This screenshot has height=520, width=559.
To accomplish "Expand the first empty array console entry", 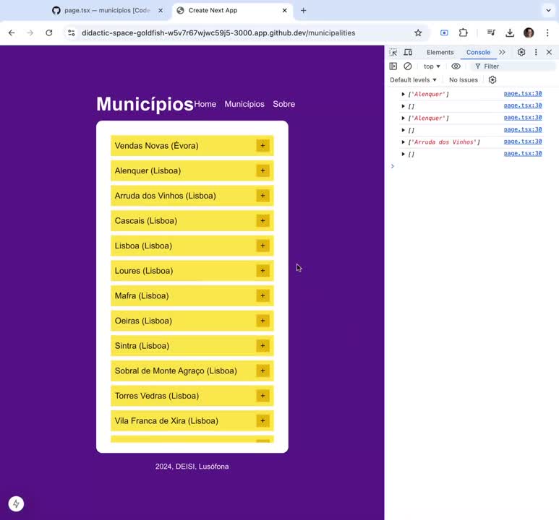I will coord(403,106).
